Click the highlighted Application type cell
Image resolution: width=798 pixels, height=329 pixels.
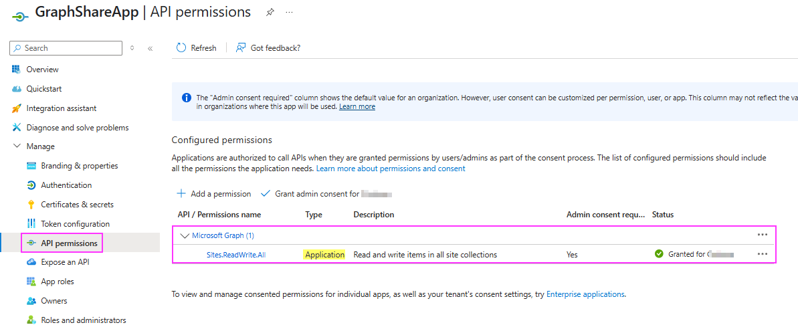click(x=324, y=254)
